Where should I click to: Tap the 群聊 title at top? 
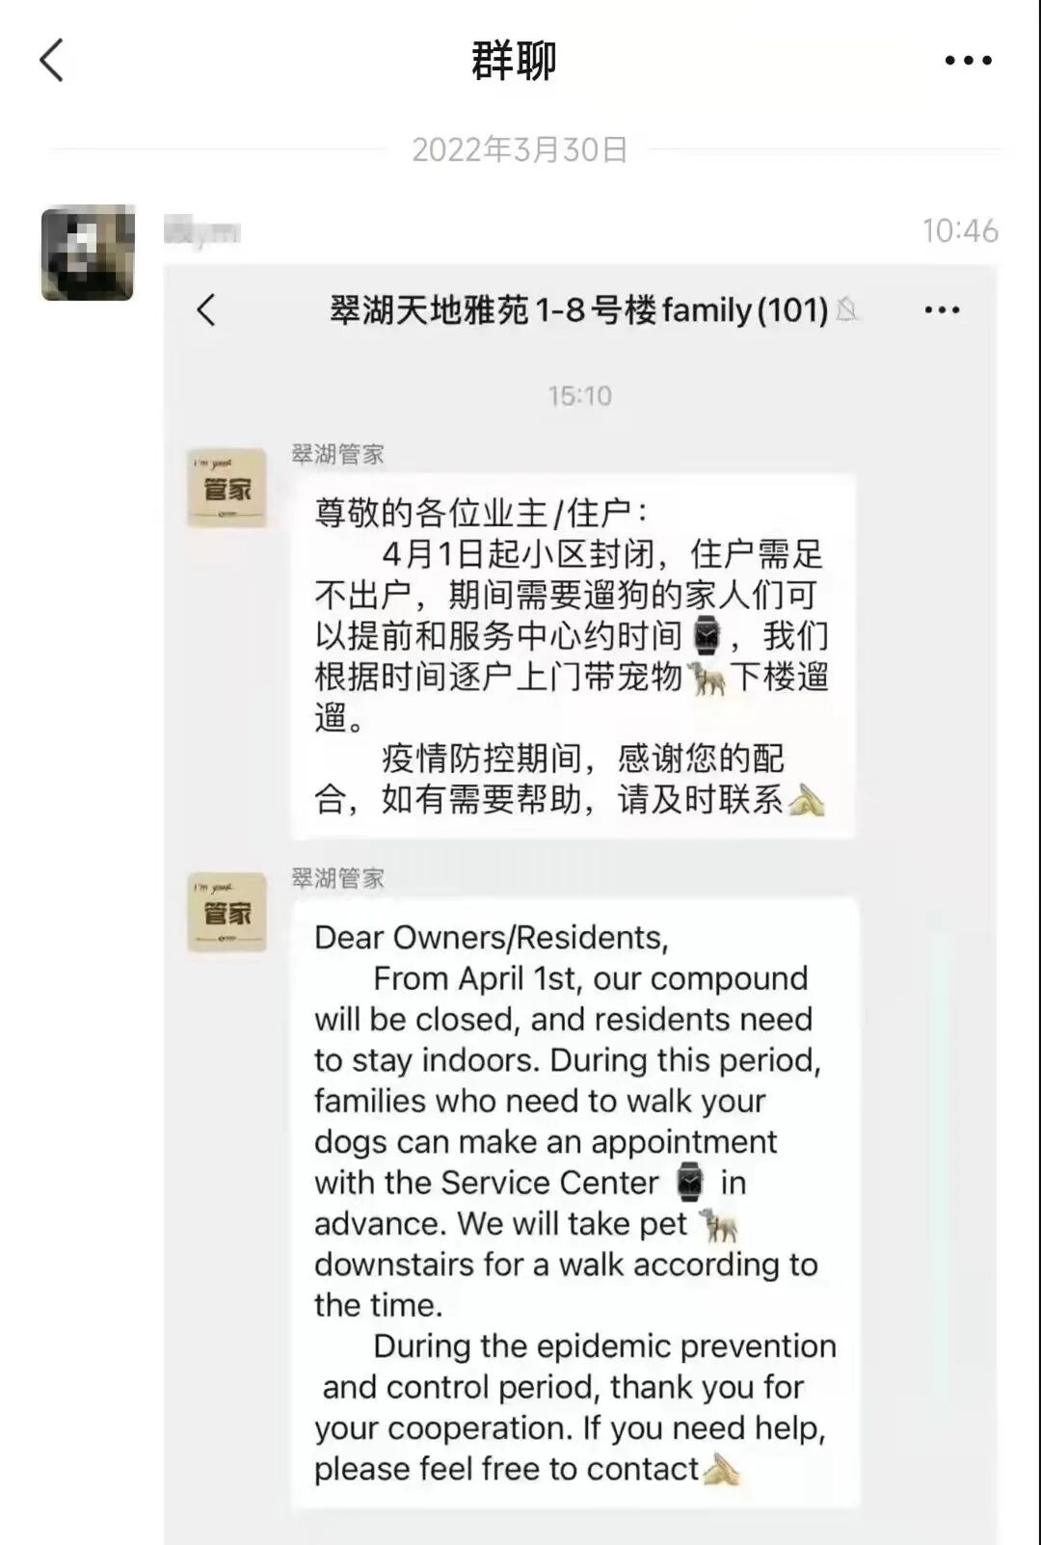point(514,60)
